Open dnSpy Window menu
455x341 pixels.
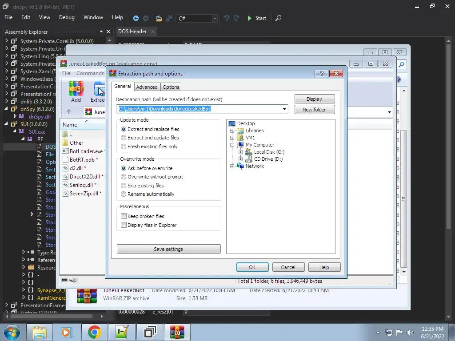[x=93, y=17]
